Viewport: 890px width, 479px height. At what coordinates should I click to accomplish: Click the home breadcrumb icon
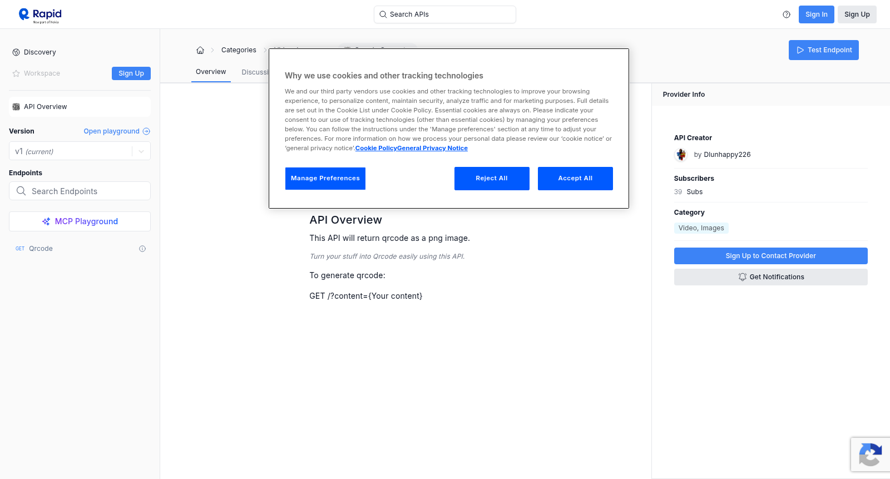(200, 50)
